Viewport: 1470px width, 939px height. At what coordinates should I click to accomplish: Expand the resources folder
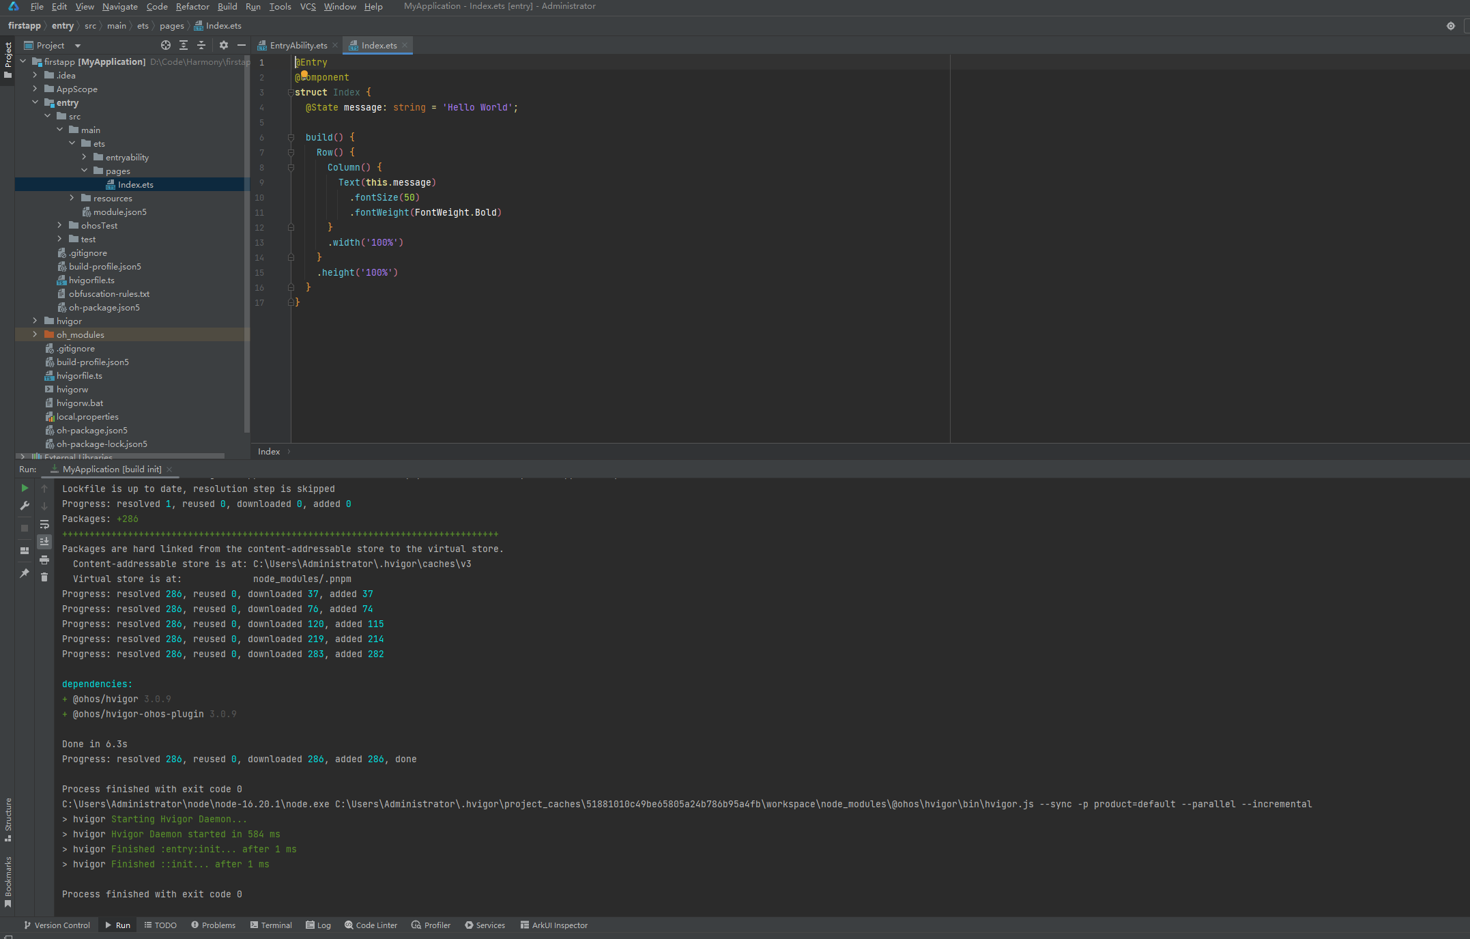[72, 198]
